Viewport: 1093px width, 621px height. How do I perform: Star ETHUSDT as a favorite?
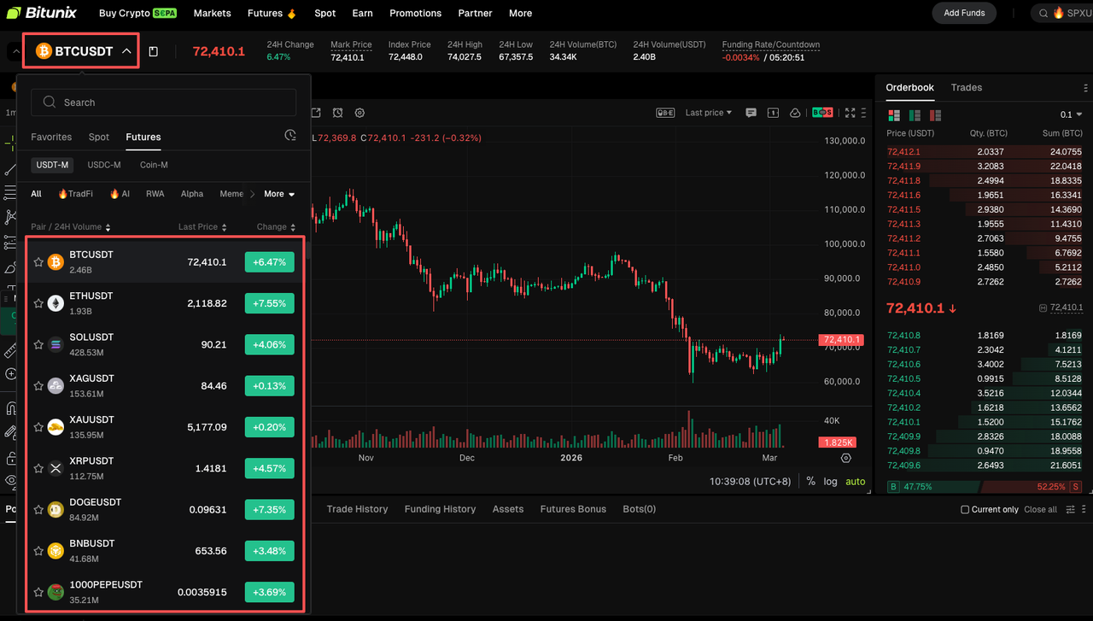click(x=38, y=303)
